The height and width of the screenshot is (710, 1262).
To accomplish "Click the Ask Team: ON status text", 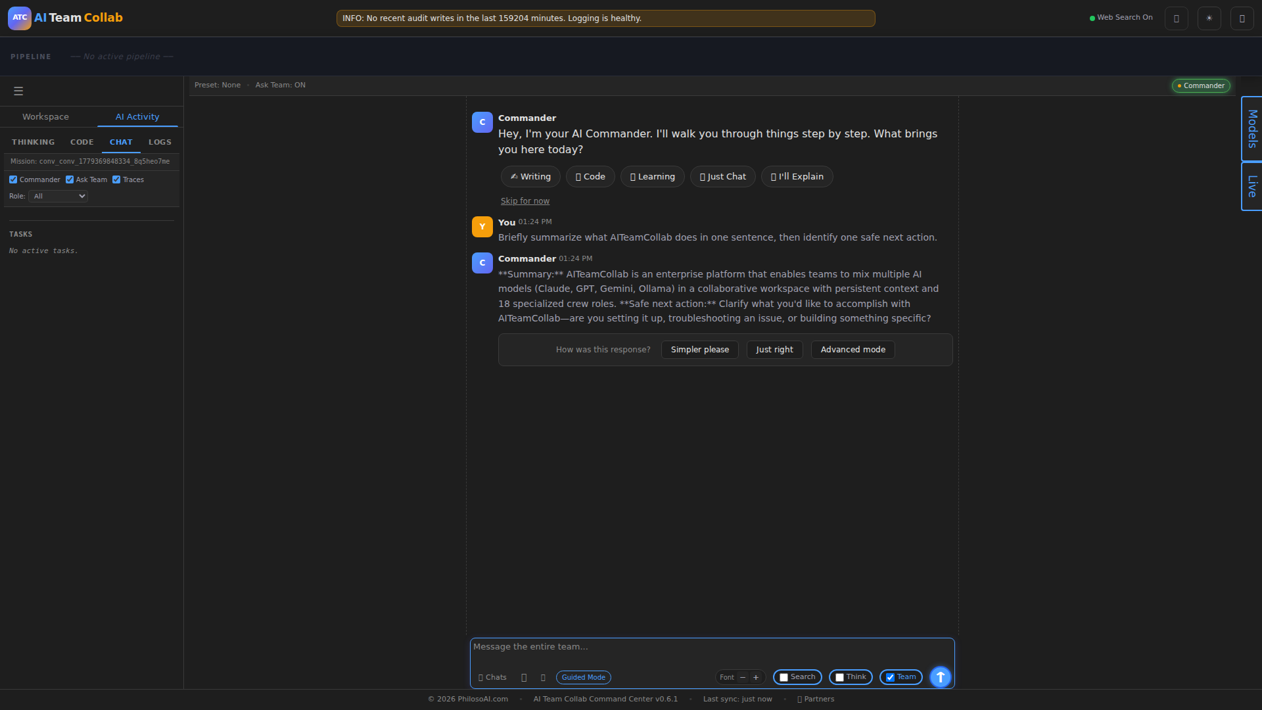I will (x=281, y=85).
